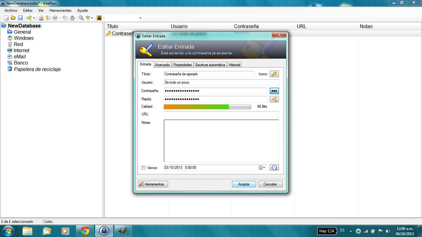Click the Cancelar button
This screenshot has width=422, height=237.
tap(270, 184)
